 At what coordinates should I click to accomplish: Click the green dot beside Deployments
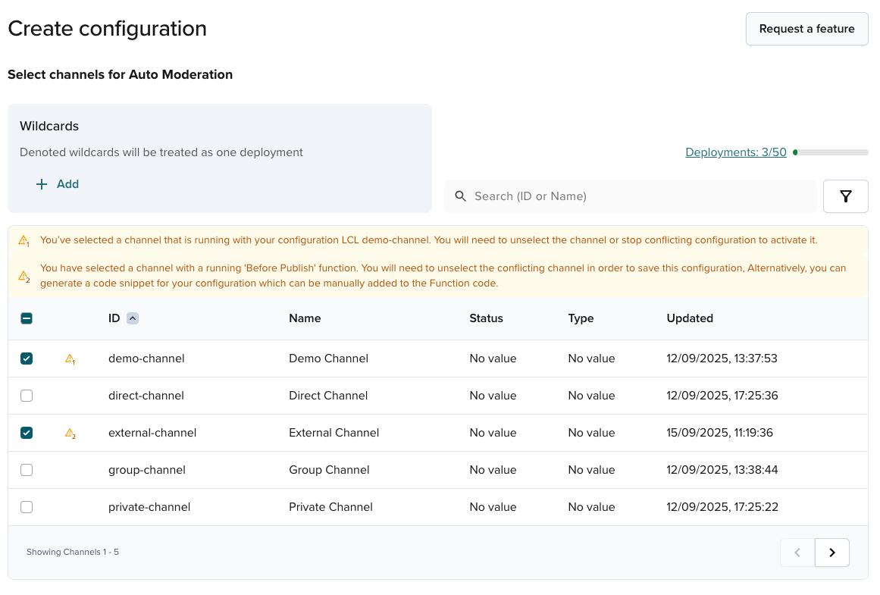click(796, 152)
